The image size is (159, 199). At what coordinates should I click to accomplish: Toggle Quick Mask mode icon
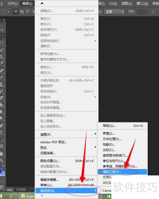click(2, 180)
